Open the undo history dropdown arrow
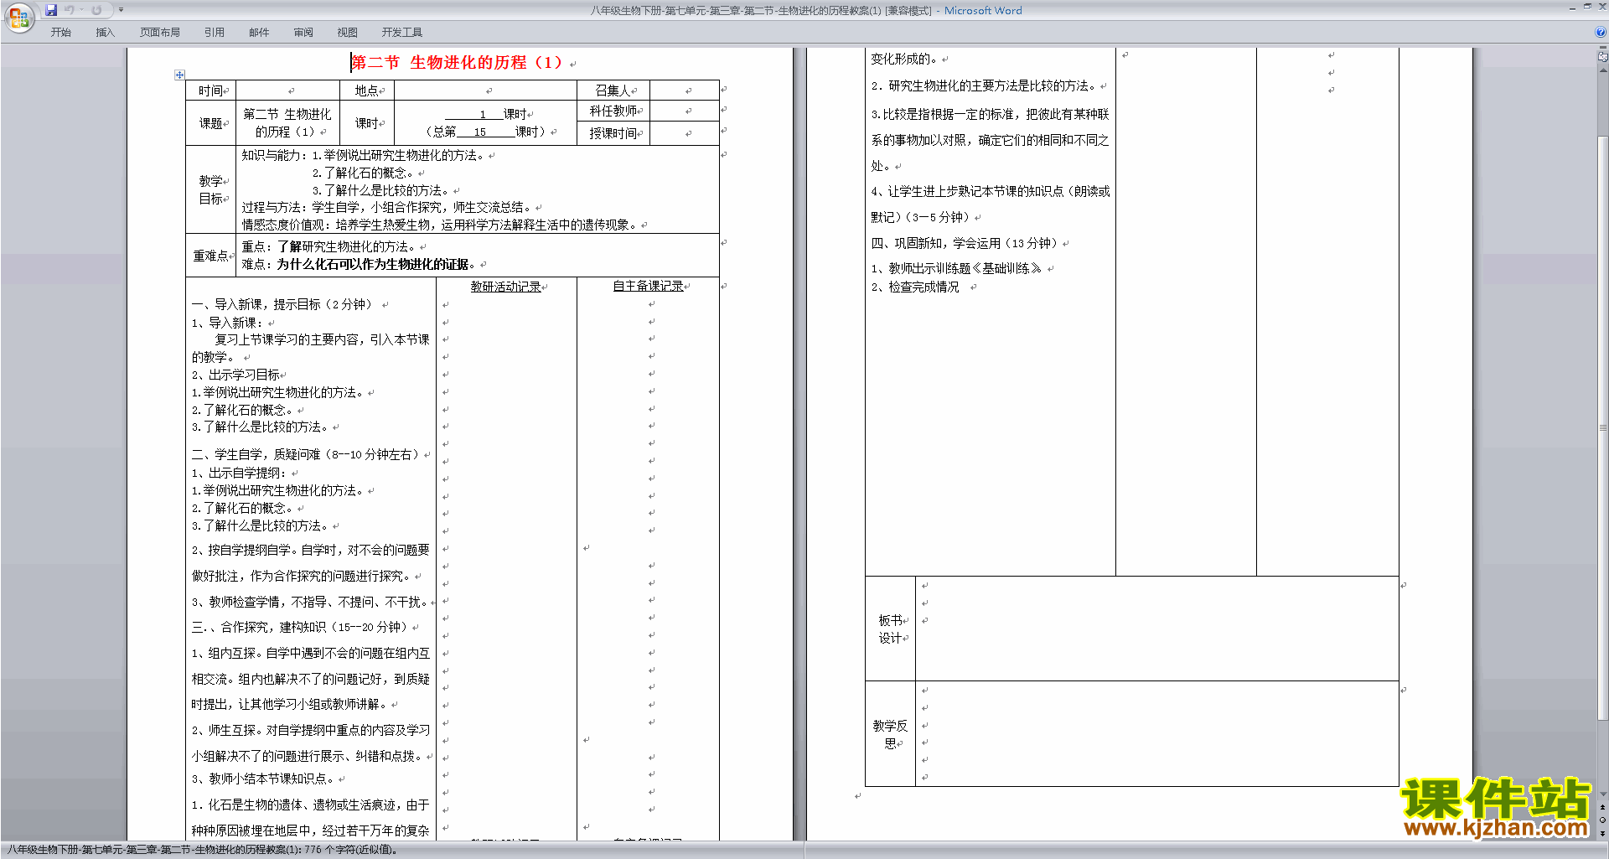 click(82, 10)
